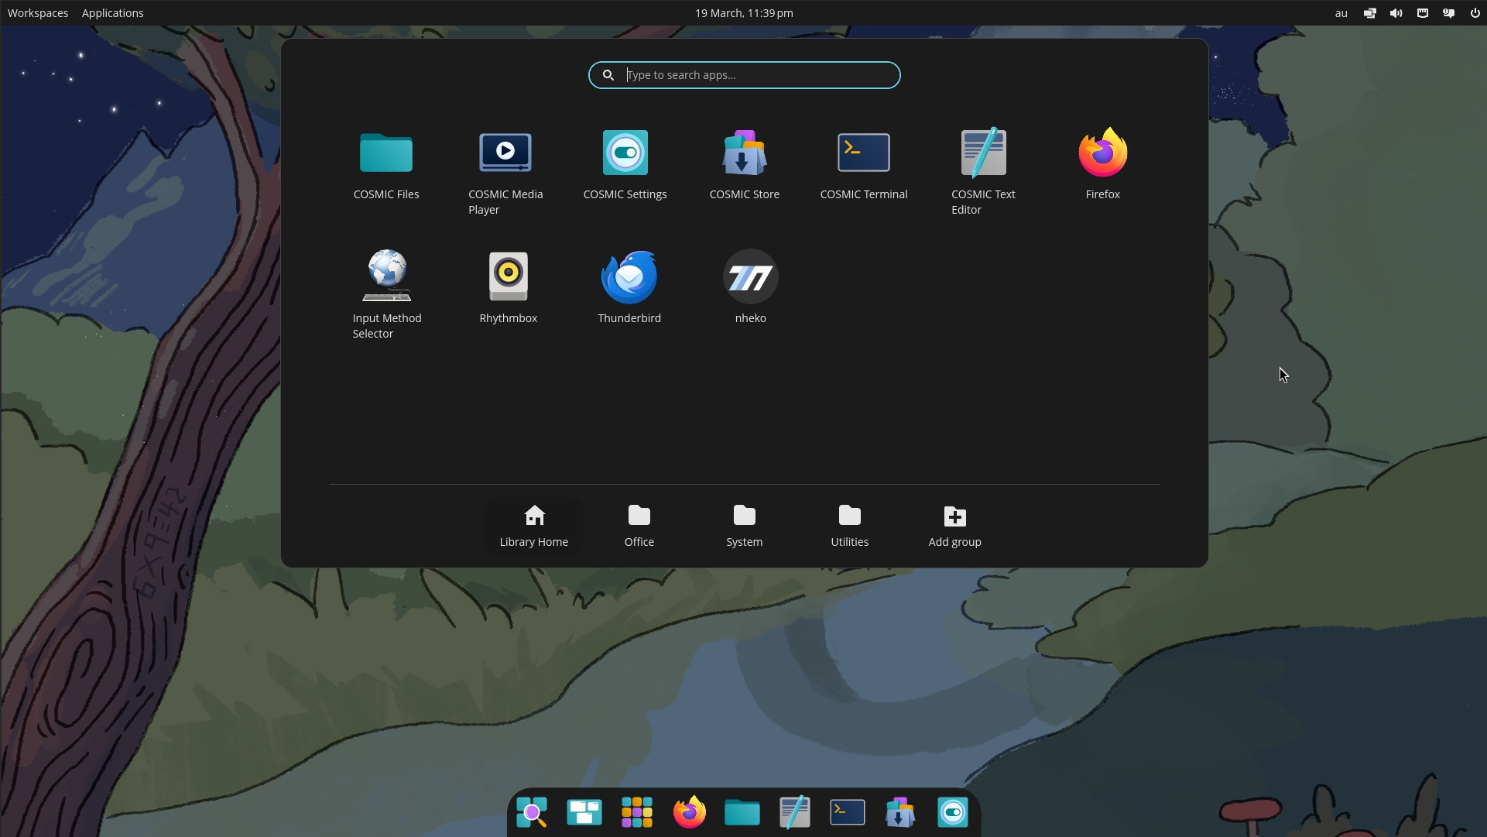Open the Workspaces menu
This screenshot has width=1487, height=837.
click(37, 12)
